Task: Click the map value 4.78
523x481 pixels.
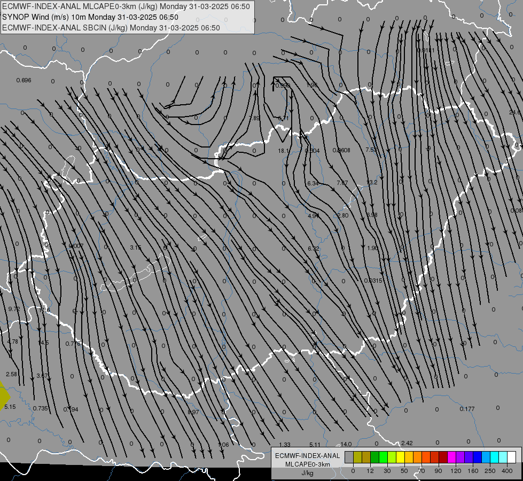Action: (13, 342)
